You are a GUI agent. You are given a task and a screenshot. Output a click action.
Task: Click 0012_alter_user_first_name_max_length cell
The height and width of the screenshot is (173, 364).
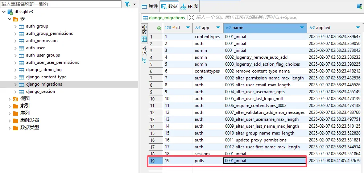(265, 147)
